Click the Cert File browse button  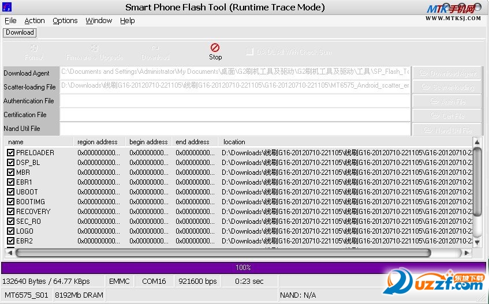(x=447, y=116)
